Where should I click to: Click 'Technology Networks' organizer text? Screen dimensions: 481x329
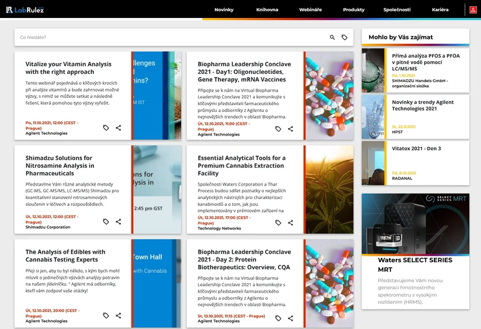click(219, 228)
